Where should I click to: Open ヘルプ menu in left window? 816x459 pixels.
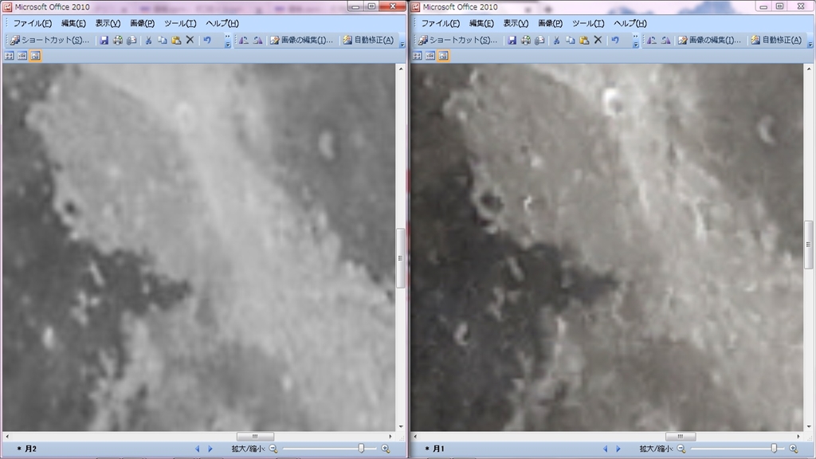point(222,23)
